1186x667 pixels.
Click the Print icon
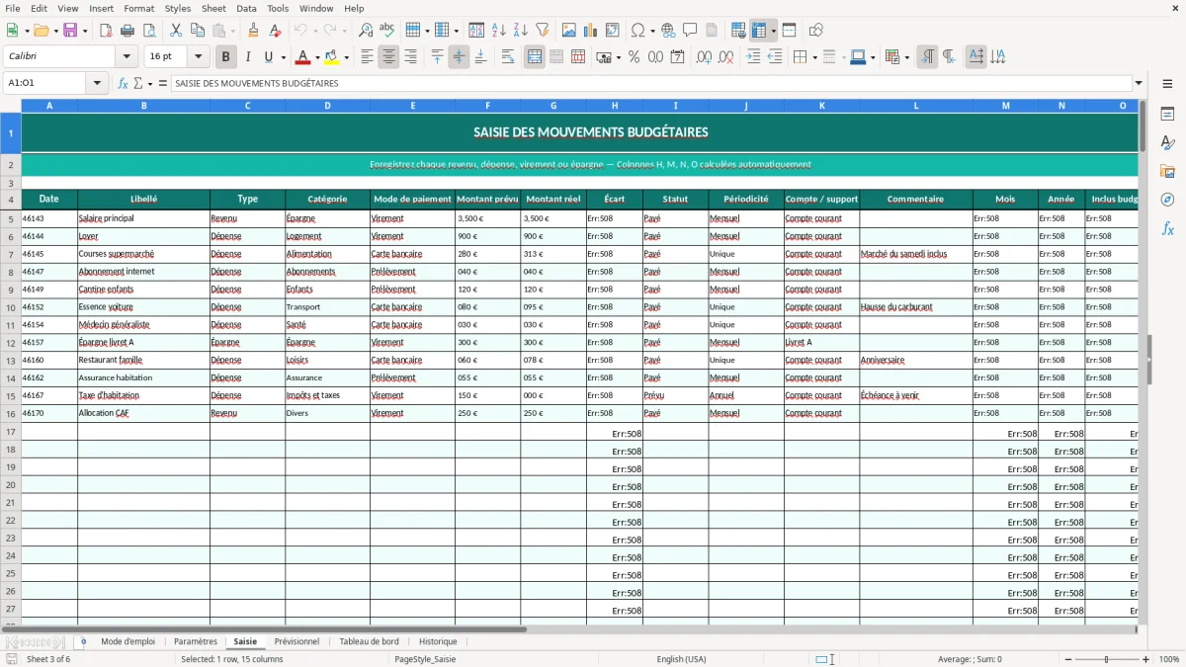click(127, 31)
